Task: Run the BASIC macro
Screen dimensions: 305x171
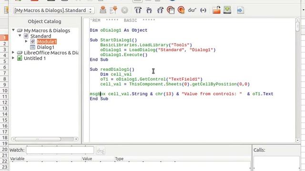Action: pos(113,10)
